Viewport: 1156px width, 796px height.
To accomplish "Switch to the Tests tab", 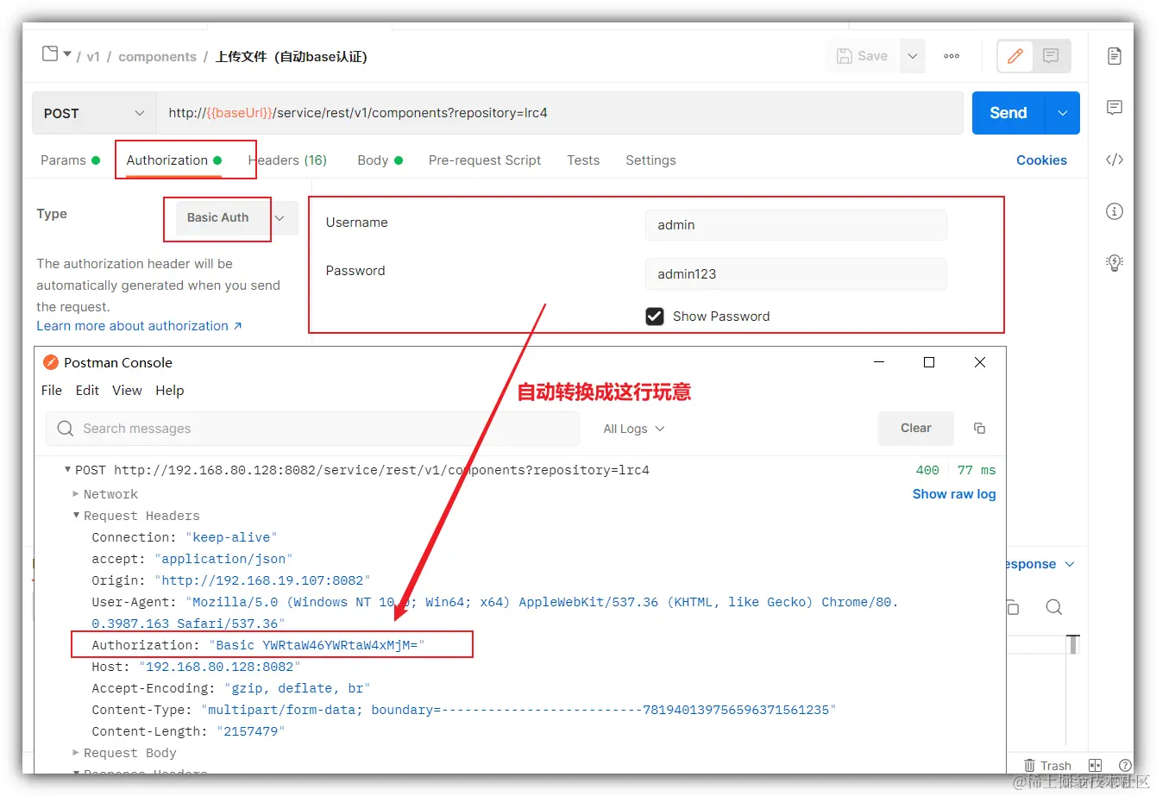I will [583, 160].
